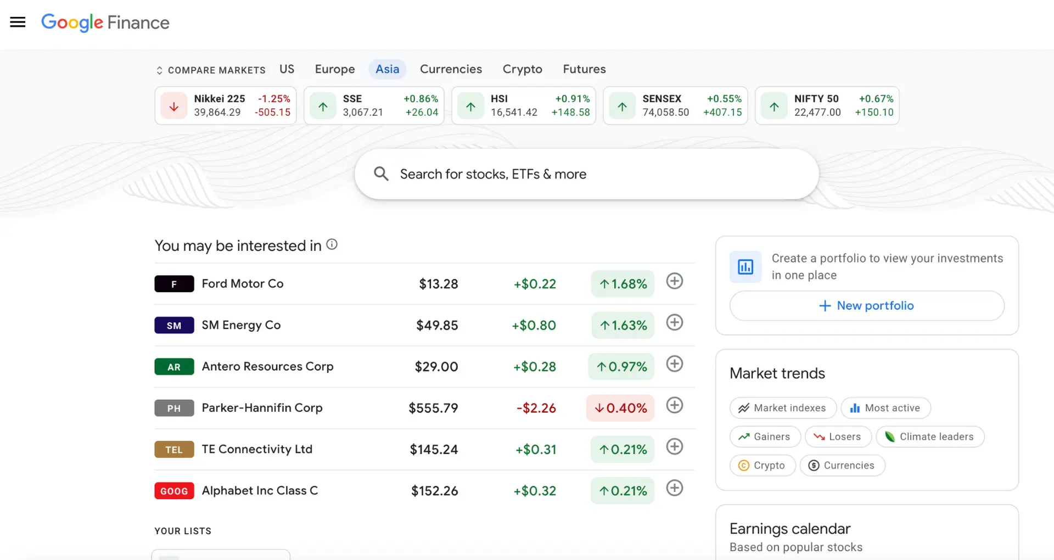Click the Market trends heading
1054x560 pixels.
[x=777, y=373]
